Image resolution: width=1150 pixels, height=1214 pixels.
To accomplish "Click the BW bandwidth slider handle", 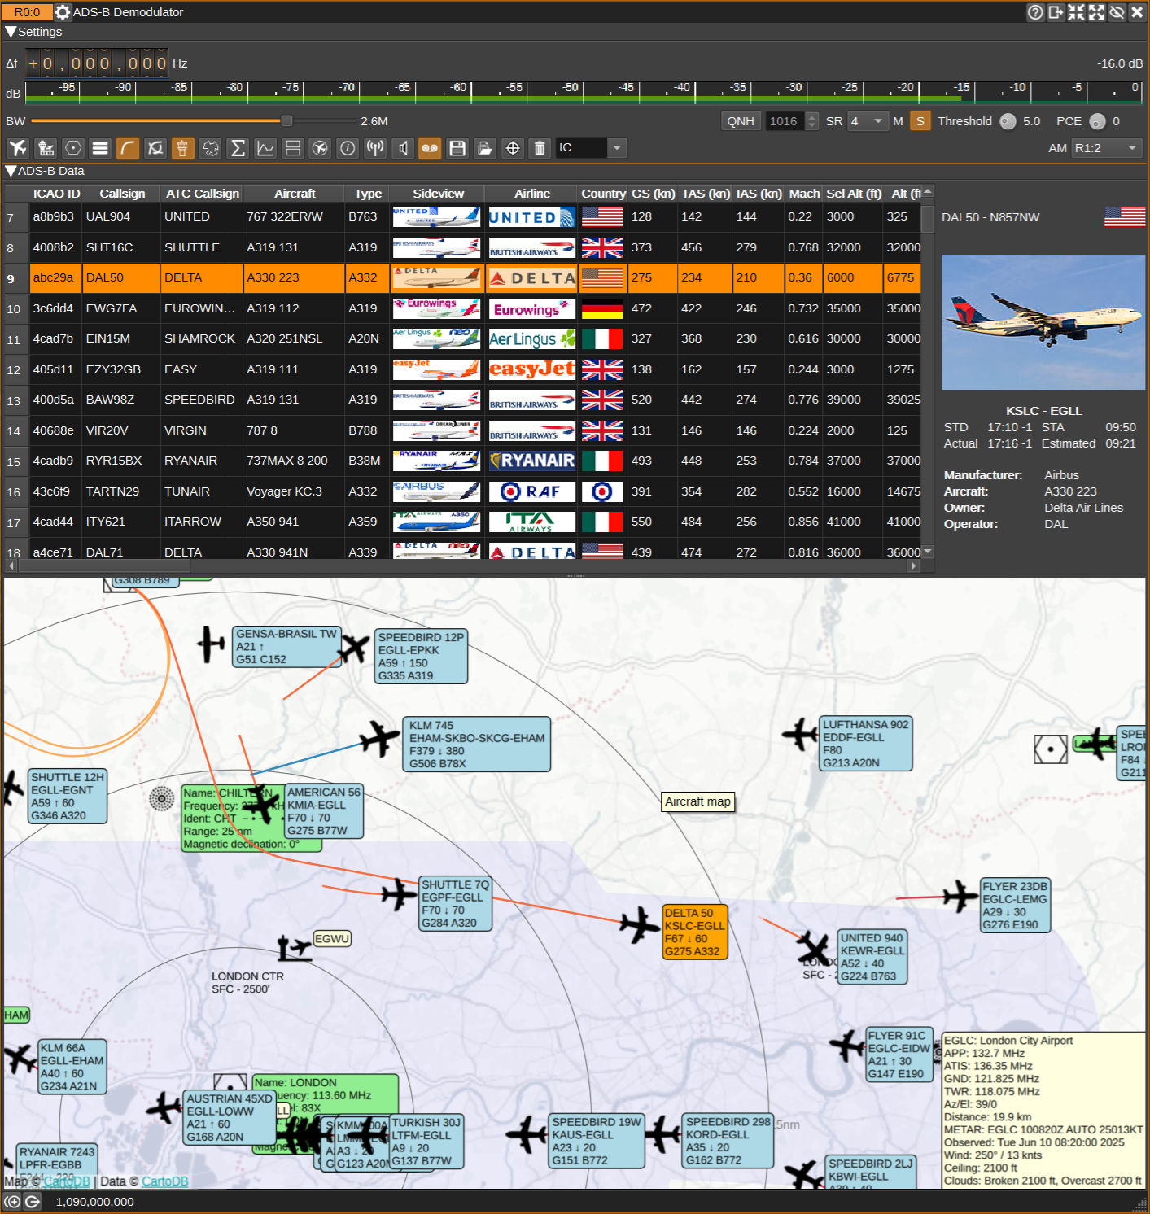I will [x=286, y=121].
